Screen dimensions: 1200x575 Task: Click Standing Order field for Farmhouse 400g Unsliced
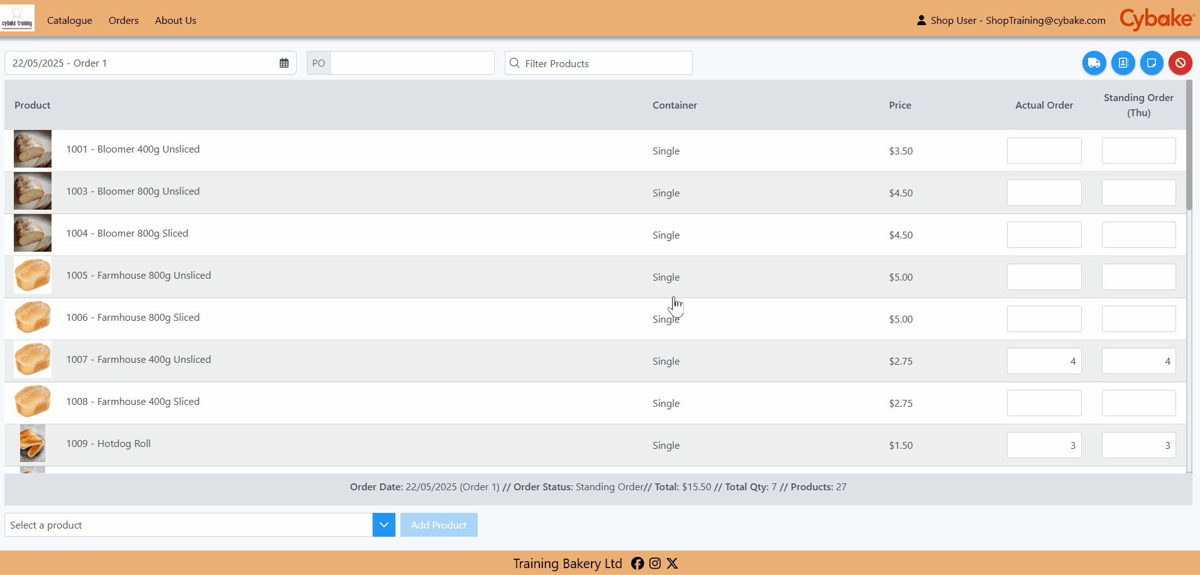(1138, 361)
